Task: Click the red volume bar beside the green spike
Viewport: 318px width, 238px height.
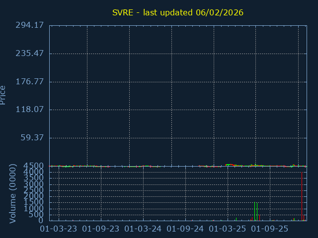Action: coord(259,218)
